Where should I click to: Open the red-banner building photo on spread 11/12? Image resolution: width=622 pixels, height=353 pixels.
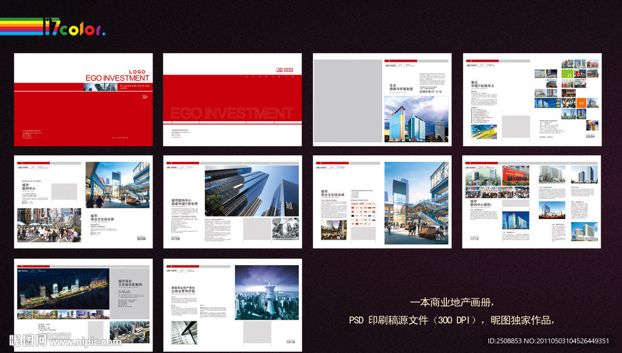click(x=515, y=176)
